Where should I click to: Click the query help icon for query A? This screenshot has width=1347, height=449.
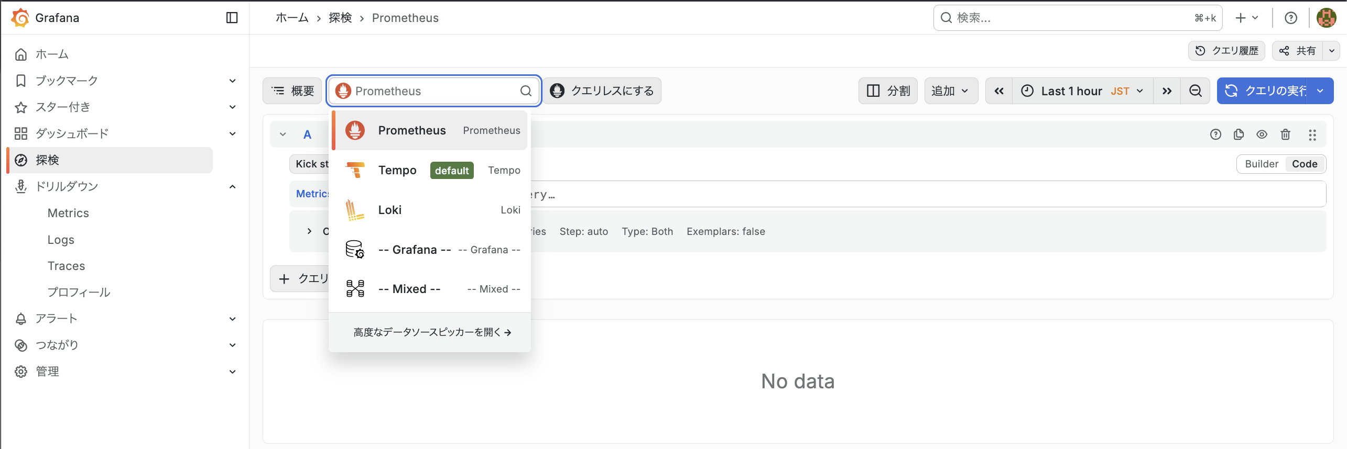(x=1215, y=134)
